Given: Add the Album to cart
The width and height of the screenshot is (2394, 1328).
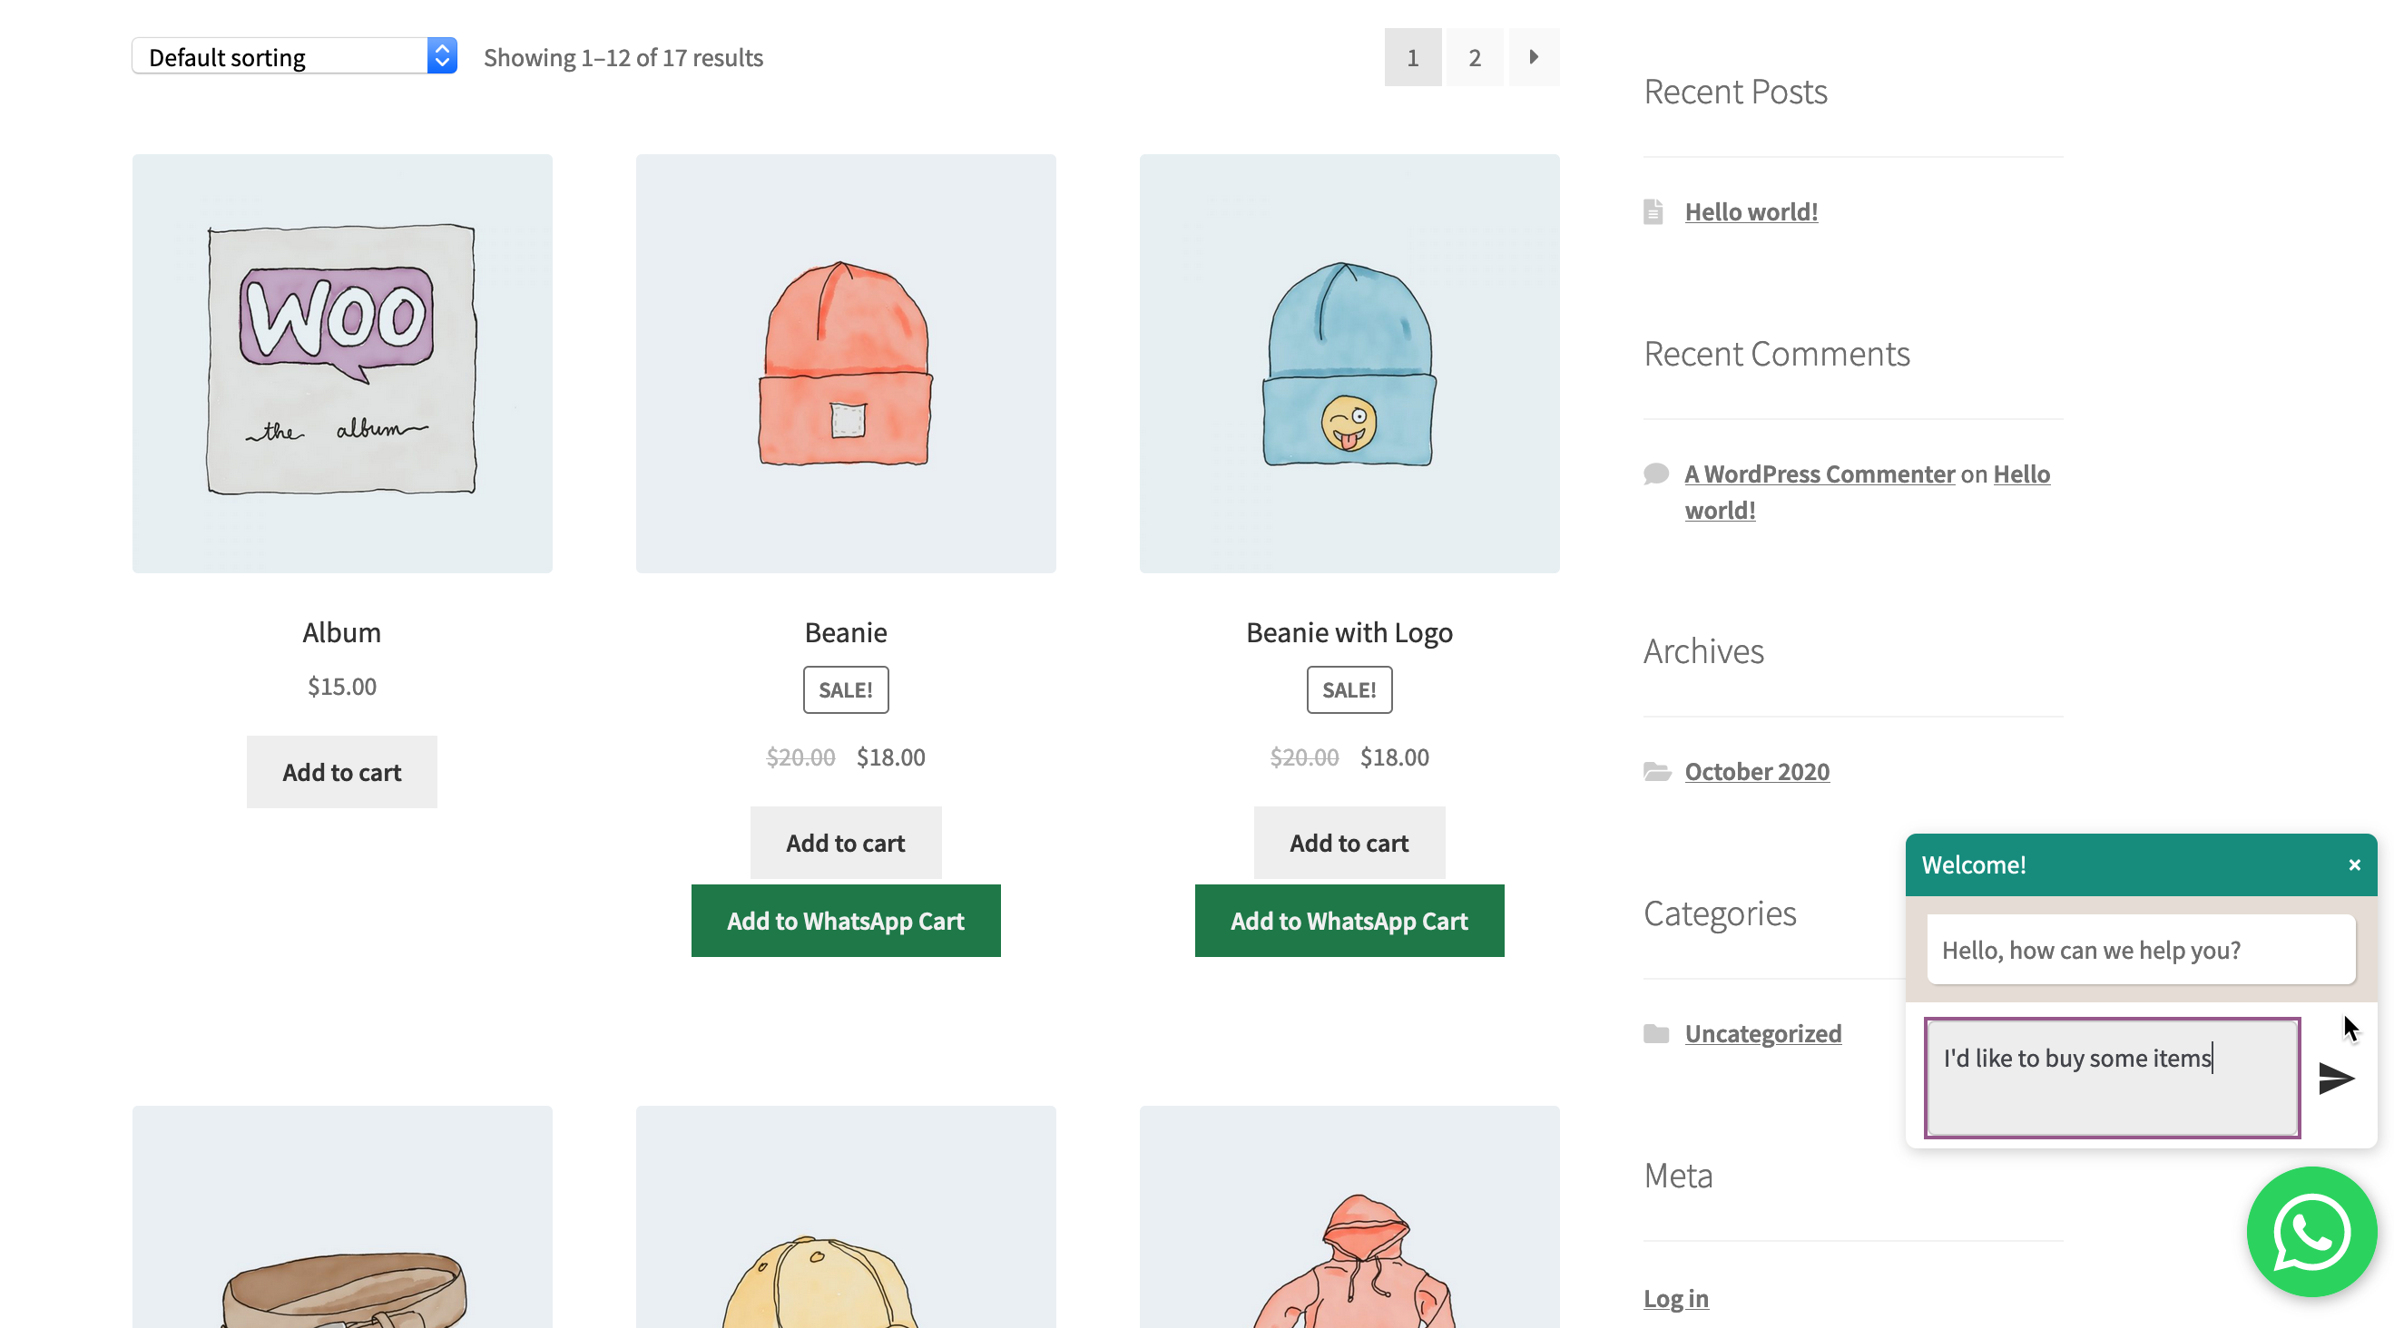Looking at the screenshot, I should pyautogui.click(x=341, y=771).
